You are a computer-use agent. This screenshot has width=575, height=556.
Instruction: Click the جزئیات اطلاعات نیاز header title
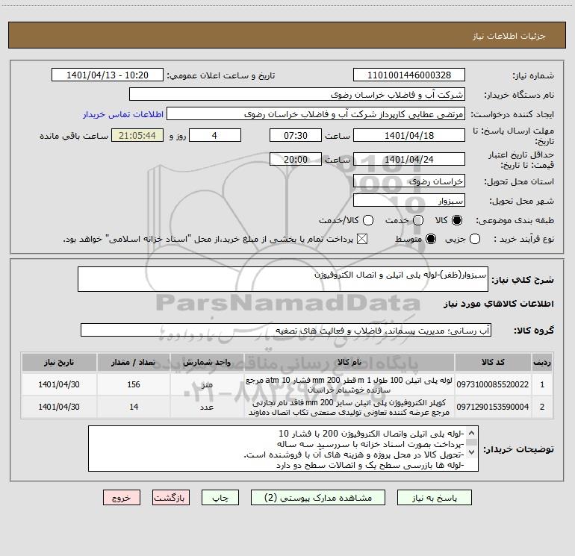tap(509, 36)
